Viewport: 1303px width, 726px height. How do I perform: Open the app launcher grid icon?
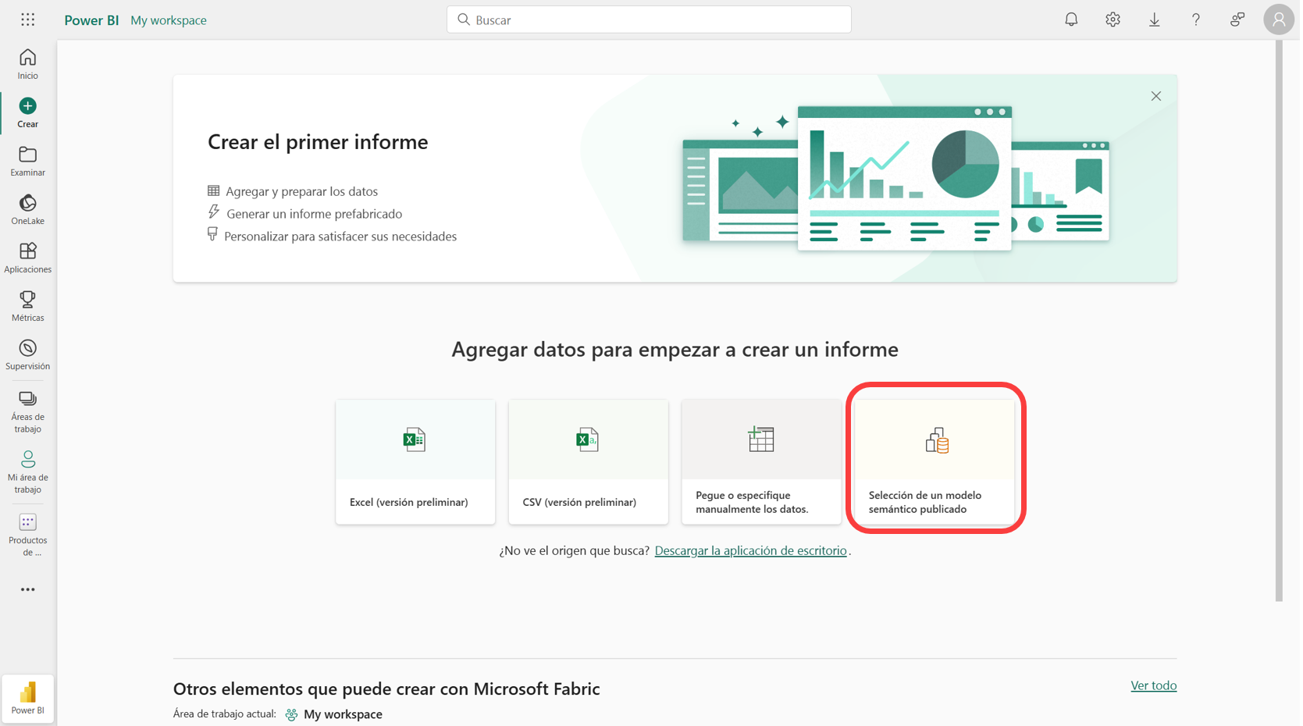[28, 20]
